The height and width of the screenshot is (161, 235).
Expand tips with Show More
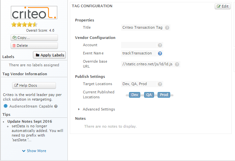coord(34,151)
